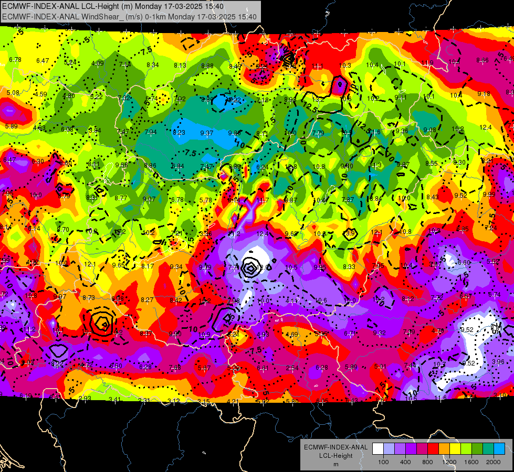Pick the yellow legend color swatch
The width and height of the screenshot is (514, 472).
(455, 448)
